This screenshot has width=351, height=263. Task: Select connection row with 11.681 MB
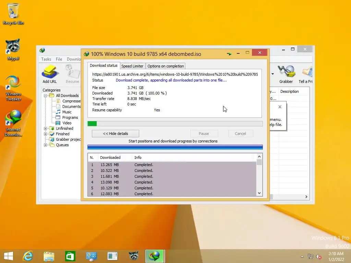[172, 176]
